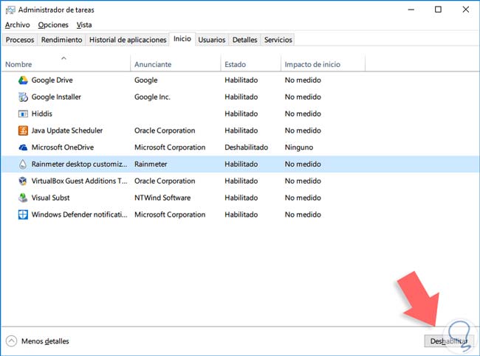
Task: Sort by the Nombre column header
Action: click(x=18, y=65)
